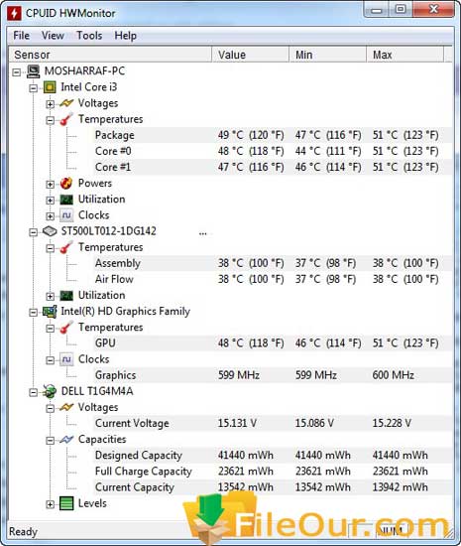The image size is (461, 546).
Task: Collapse the Intel Core i3 node
Action: point(34,88)
